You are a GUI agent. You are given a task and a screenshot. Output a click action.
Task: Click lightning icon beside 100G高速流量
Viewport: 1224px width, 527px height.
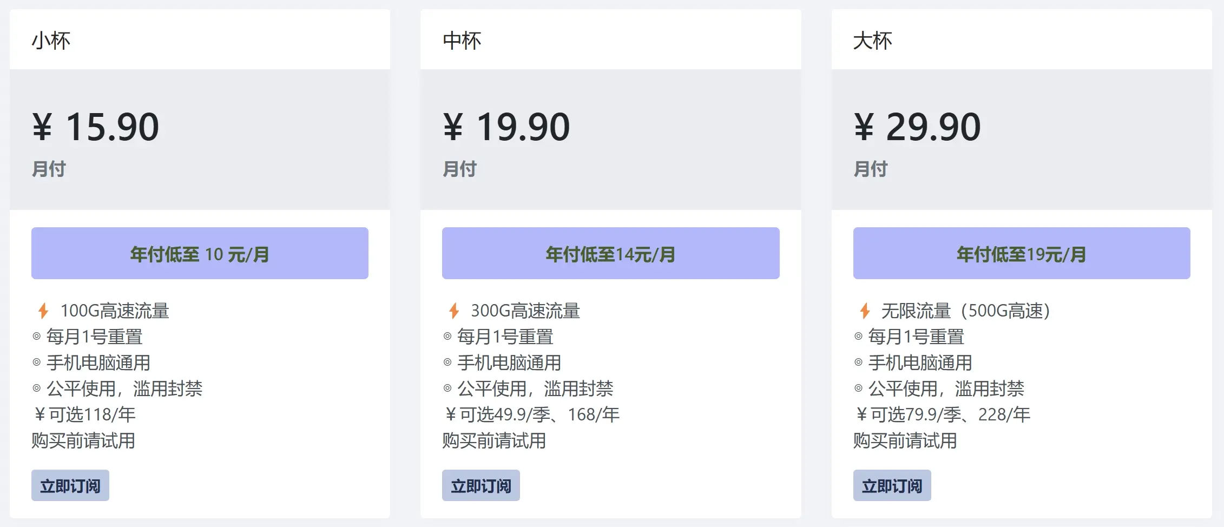[43, 311]
